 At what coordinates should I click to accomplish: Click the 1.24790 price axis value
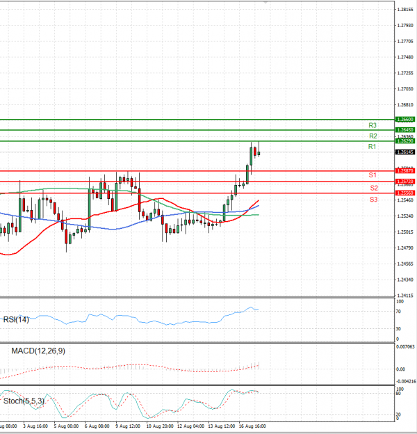(405, 248)
